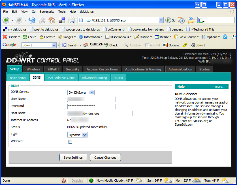Click the dd-wrt word find button
Image resolution: width=237 pixels, height=185 pixels.
[x=198, y=45]
